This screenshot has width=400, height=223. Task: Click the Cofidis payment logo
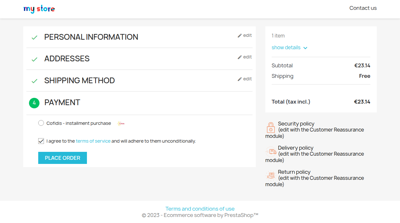[x=121, y=124]
